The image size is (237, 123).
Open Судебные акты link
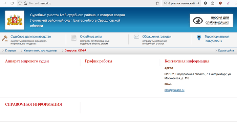[91, 36]
